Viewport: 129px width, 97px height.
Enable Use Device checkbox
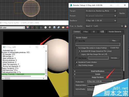(x=77, y=58)
